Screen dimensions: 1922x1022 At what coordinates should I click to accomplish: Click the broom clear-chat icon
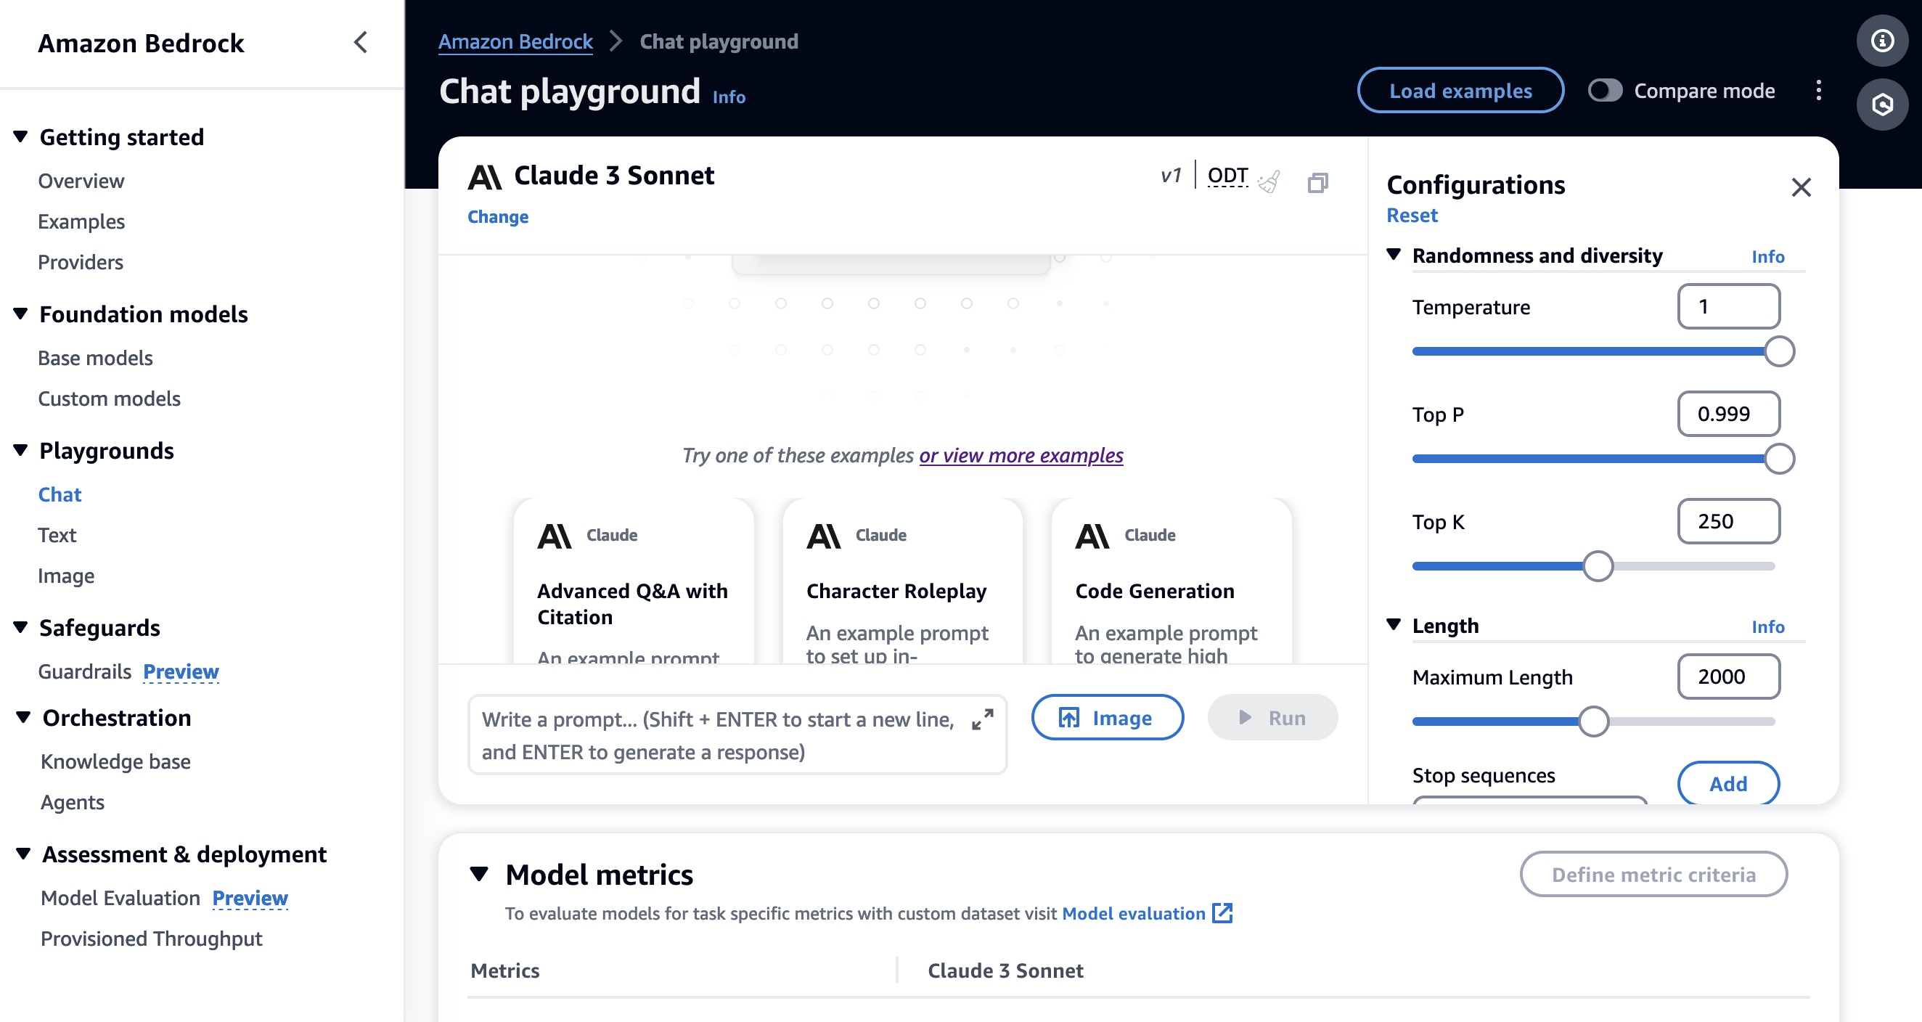[1269, 181]
